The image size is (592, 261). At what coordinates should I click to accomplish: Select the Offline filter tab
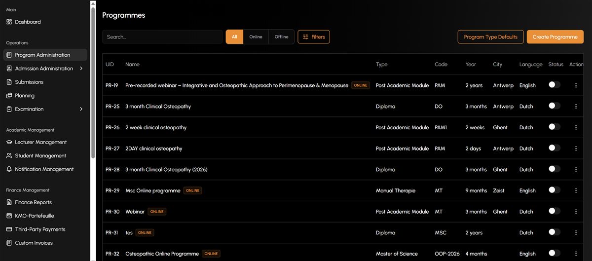coord(282,37)
